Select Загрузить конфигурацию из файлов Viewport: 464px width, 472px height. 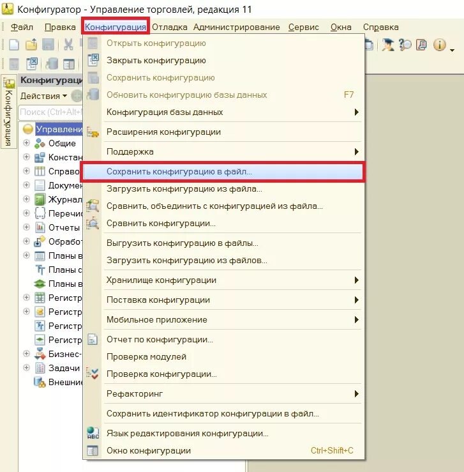[x=223, y=261]
